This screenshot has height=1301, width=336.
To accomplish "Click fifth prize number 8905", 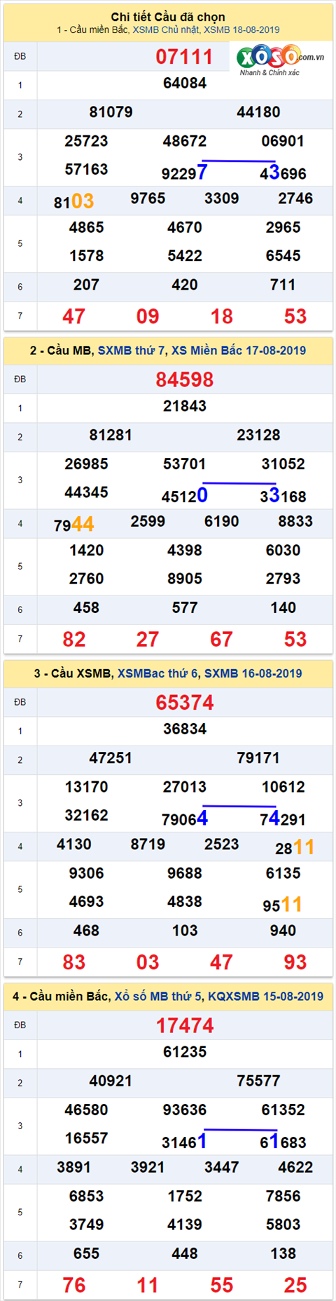I will (x=185, y=579).
